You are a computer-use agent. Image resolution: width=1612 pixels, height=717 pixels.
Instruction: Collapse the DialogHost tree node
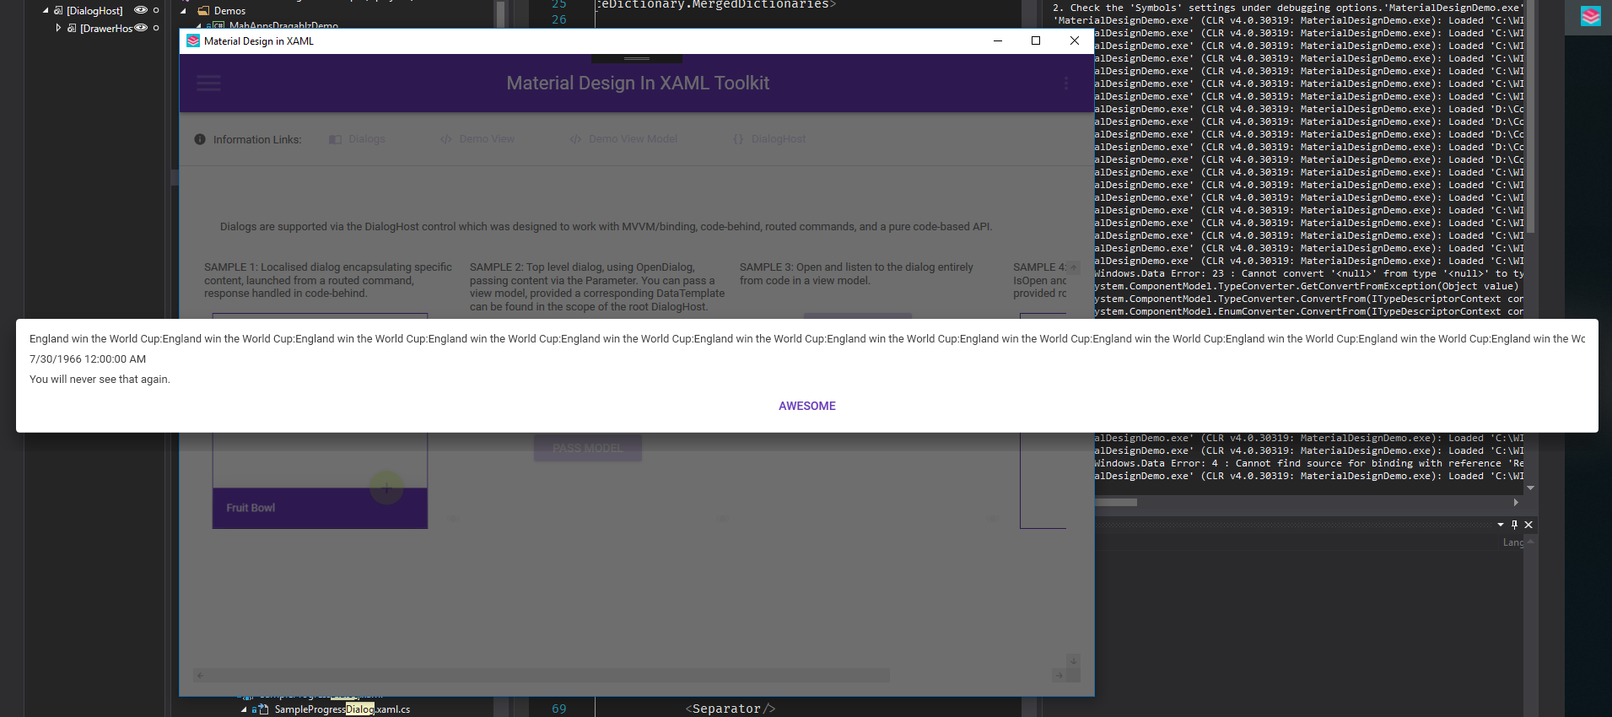pyautogui.click(x=46, y=10)
